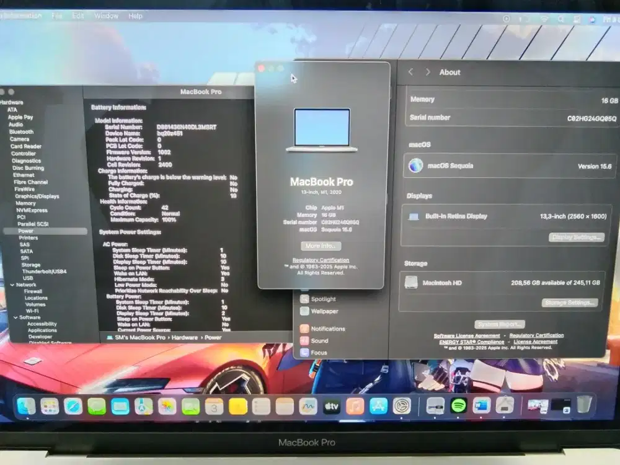Launch the Apple TV app in dock
The height and width of the screenshot is (465, 620).
332,407
